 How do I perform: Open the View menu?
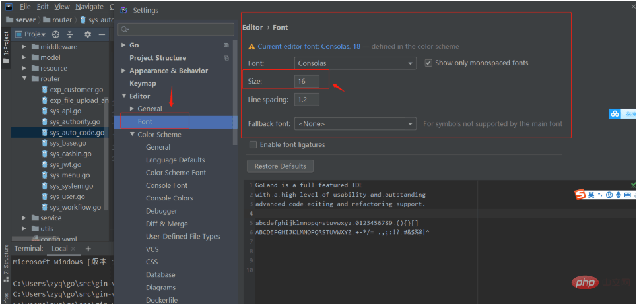tap(62, 7)
